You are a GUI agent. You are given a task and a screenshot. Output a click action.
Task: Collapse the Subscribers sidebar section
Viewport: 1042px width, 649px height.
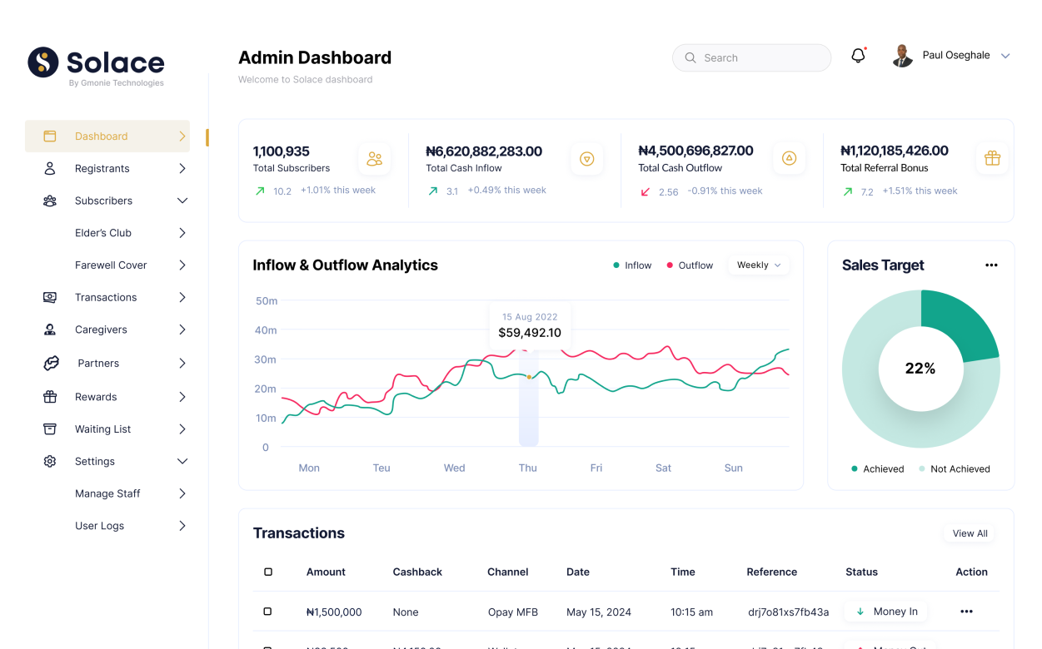[182, 201]
